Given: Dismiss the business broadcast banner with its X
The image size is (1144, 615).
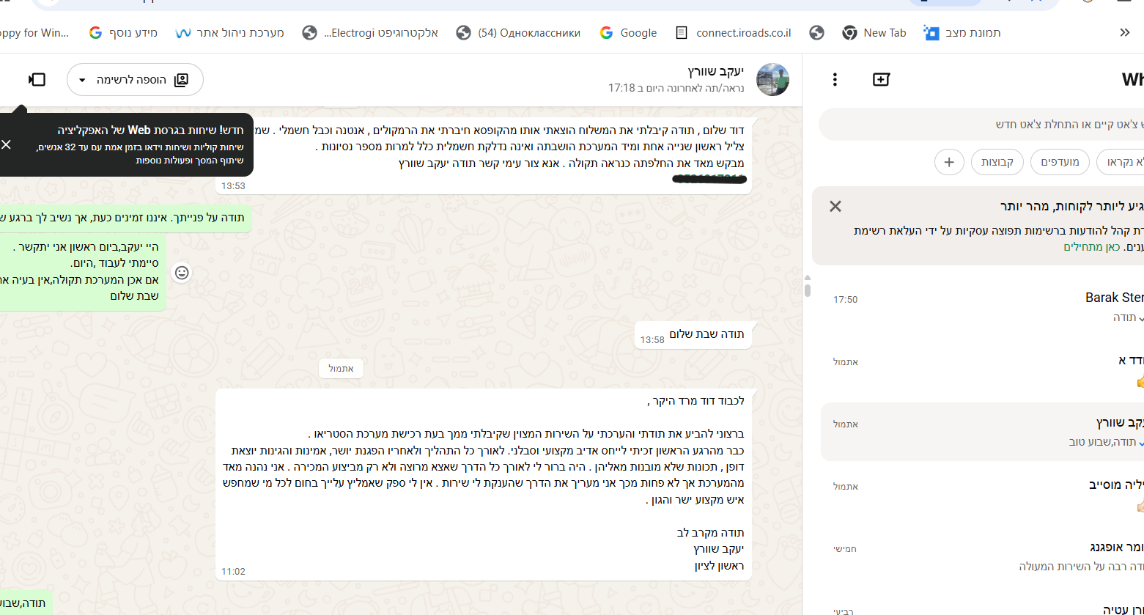Looking at the screenshot, I should coord(835,206).
